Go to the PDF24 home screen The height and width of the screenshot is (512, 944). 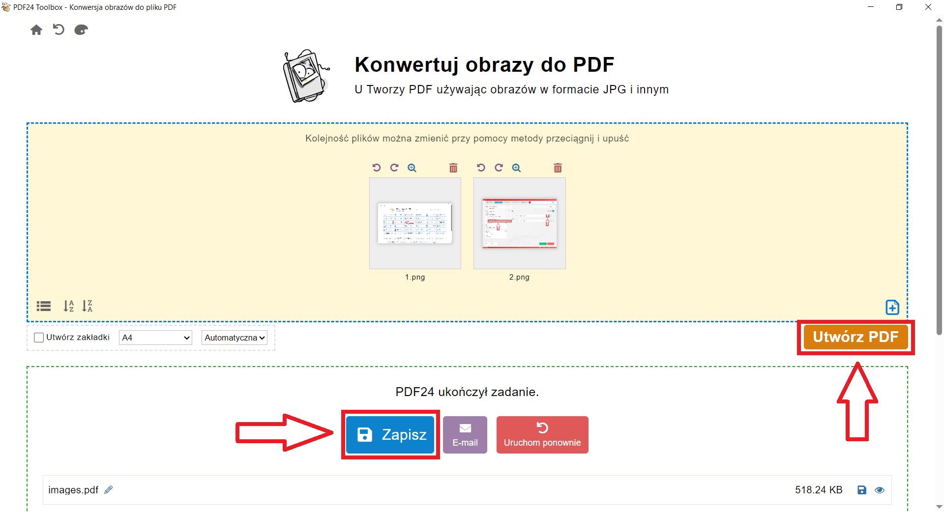tap(36, 30)
